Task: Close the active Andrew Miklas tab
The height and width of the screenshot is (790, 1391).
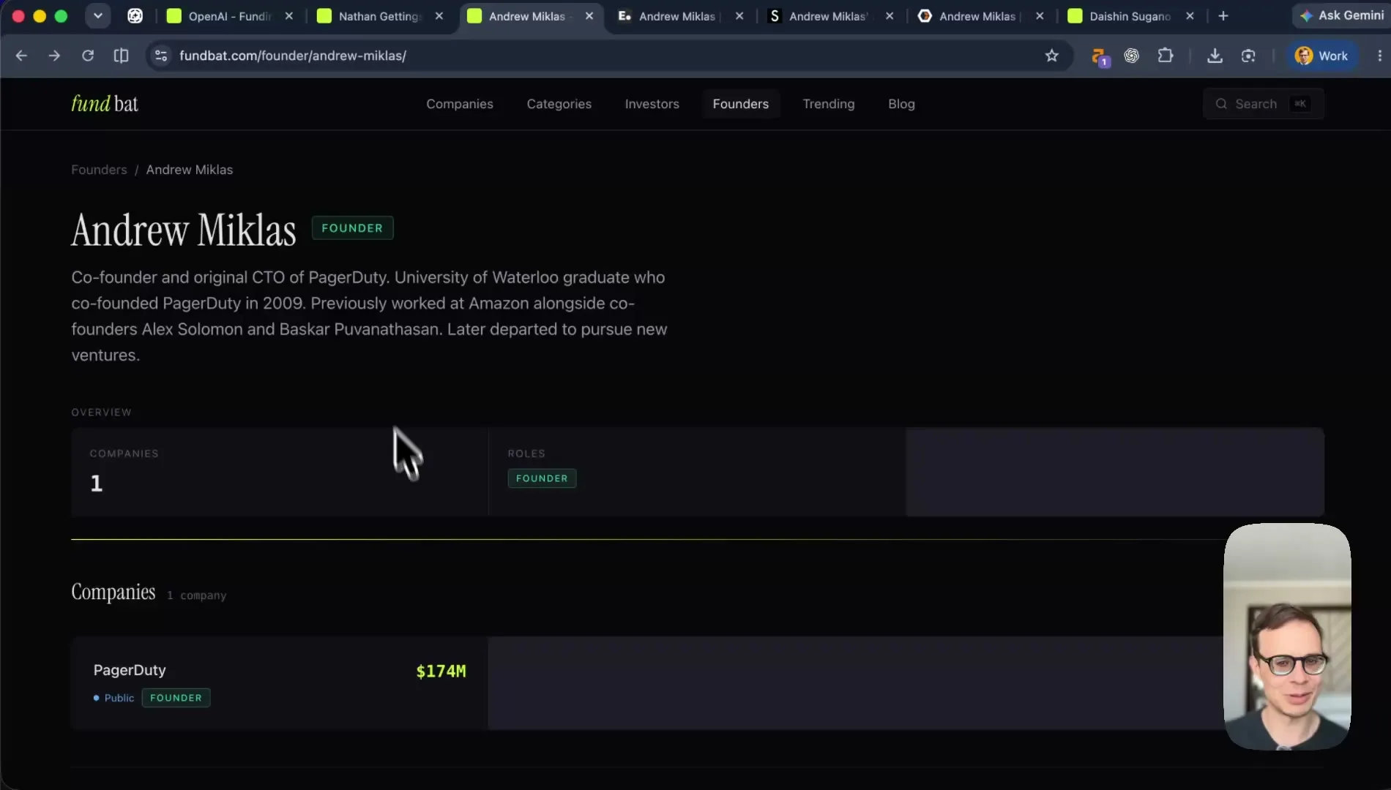Action: click(589, 16)
